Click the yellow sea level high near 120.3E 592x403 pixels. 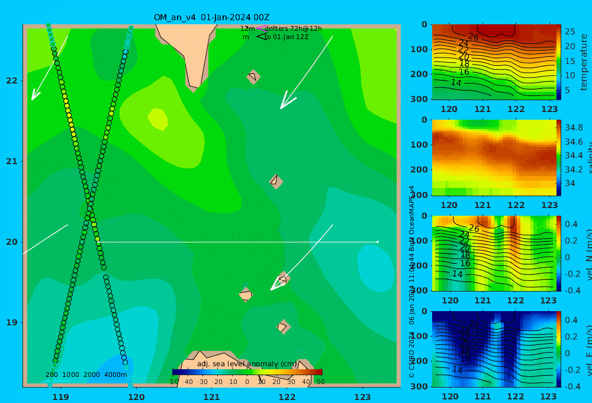point(157,119)
